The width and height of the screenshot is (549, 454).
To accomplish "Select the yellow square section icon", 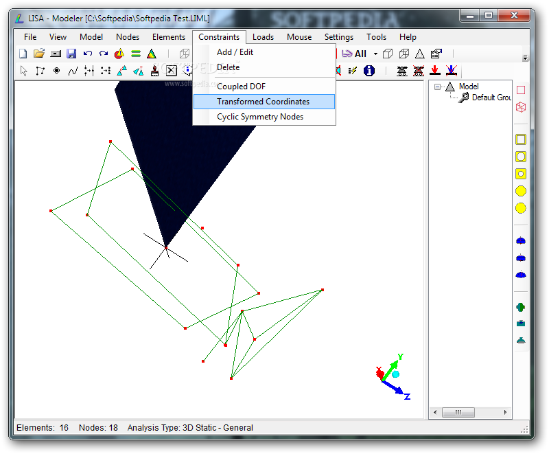I will tap(521, 139).
